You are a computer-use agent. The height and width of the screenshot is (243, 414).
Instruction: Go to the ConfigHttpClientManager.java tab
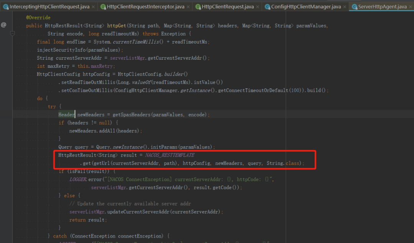[306, 7]
